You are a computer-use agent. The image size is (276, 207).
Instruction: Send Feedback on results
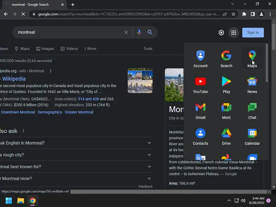point(146,187)
